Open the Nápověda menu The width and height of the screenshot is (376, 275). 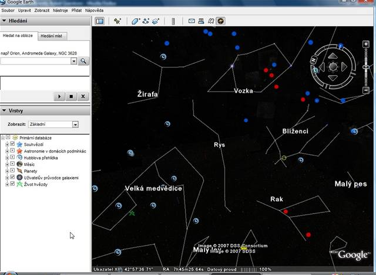coord(94,11)
